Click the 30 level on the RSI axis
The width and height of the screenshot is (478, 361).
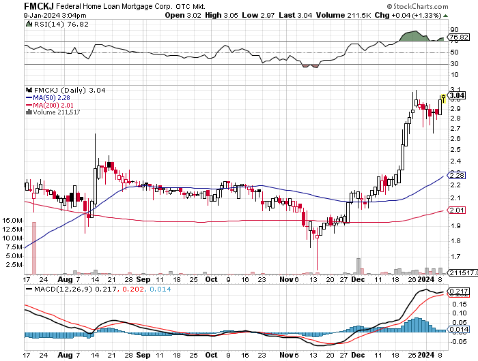[x=454, y=63]
